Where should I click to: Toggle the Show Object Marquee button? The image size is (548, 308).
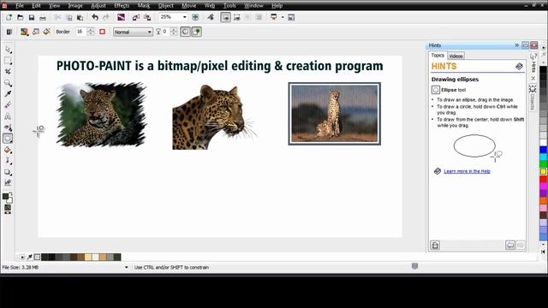point(236,17)
